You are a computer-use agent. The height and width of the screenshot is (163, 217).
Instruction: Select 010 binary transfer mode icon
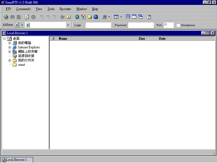(x=48, y=17)
